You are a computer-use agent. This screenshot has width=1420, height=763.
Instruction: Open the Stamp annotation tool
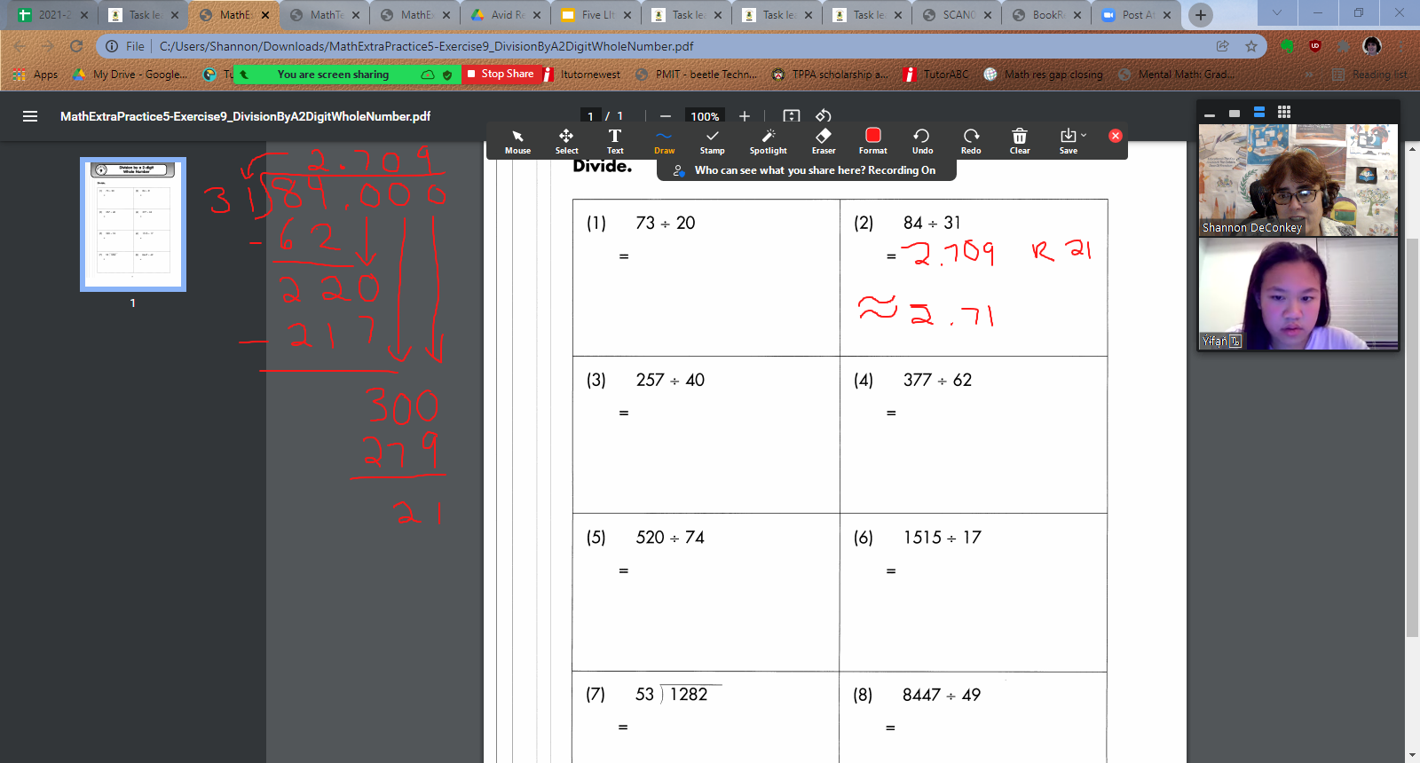tap(712, 141)
